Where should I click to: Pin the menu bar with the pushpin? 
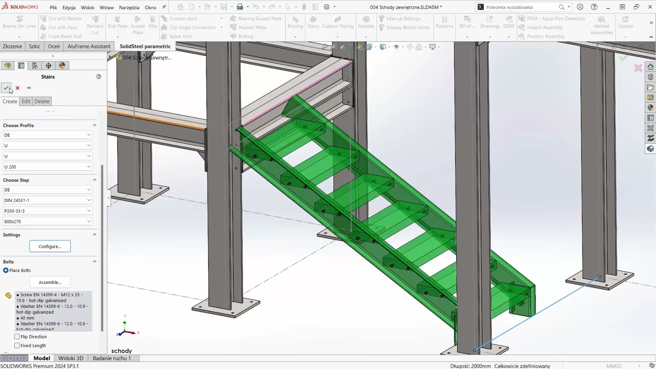(164, 7)
